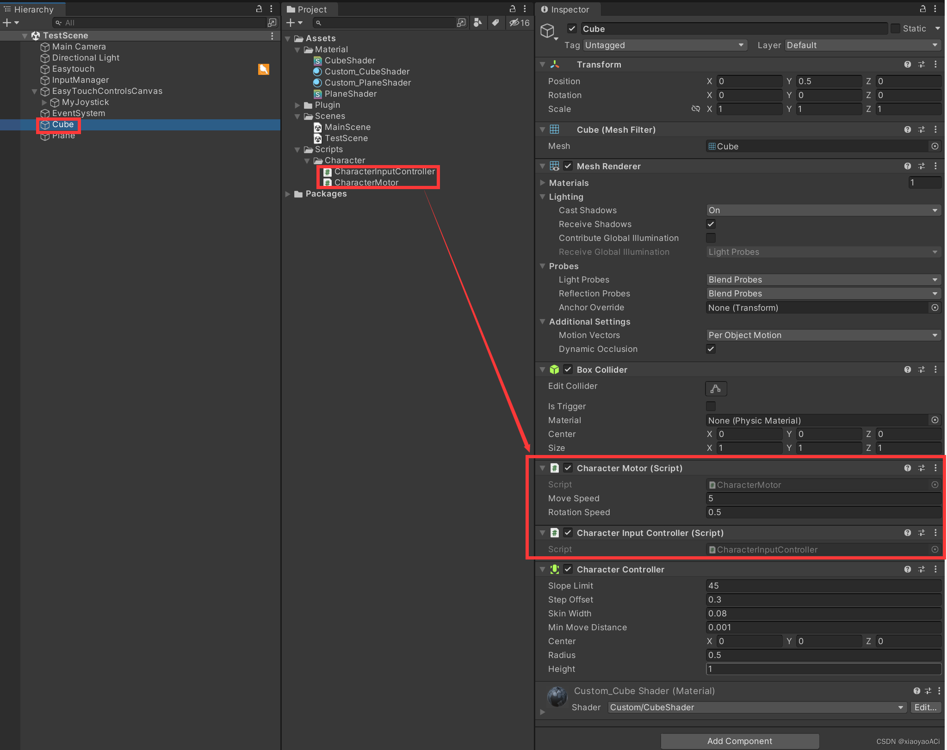The width and height of the screenshot is (947, 750).
Task: Click the Character Controller Height field
Action: tap(823, 669)
